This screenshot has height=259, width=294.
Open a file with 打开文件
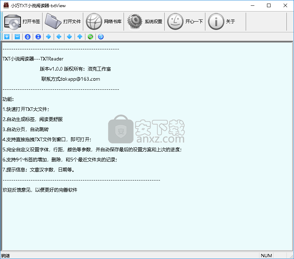pos(63,22)
